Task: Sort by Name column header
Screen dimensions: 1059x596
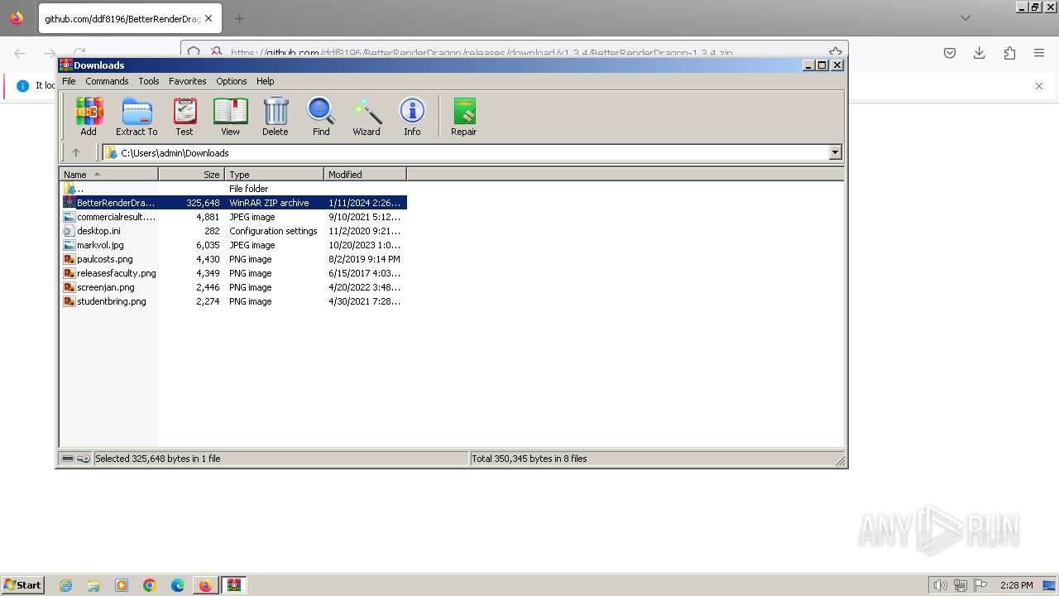Action: tap(108, 175)
